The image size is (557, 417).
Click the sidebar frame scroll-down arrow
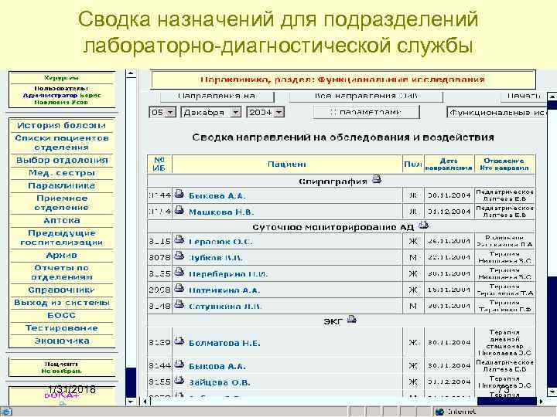(x=131, y=402)
